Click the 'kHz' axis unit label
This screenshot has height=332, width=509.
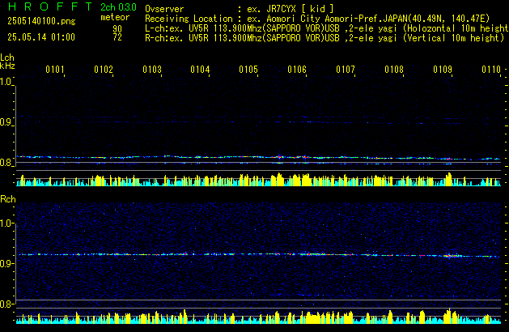[7, 66]
